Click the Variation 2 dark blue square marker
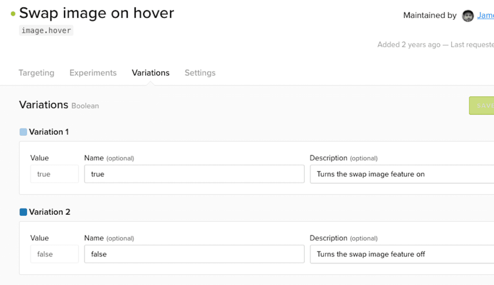 coord(23,212)
